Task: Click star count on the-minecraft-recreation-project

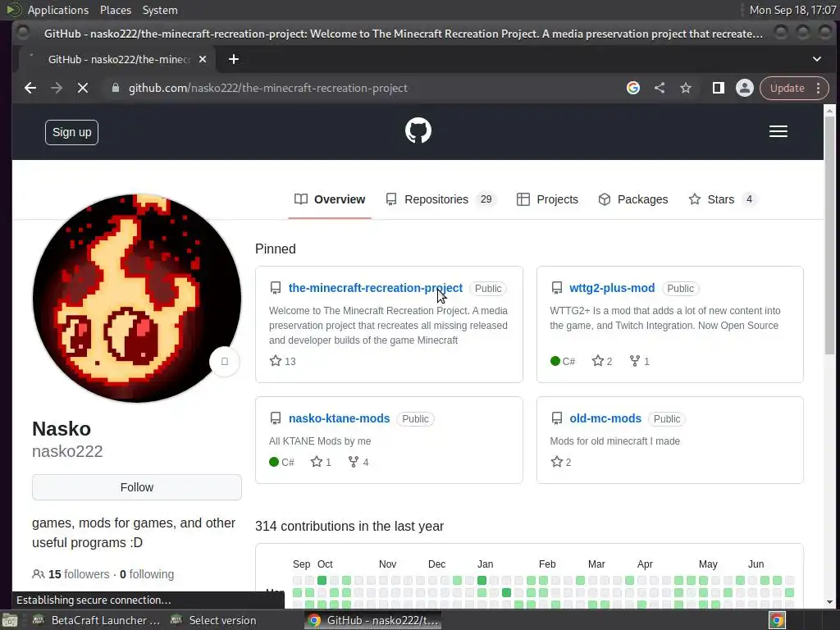Action: 283,361
